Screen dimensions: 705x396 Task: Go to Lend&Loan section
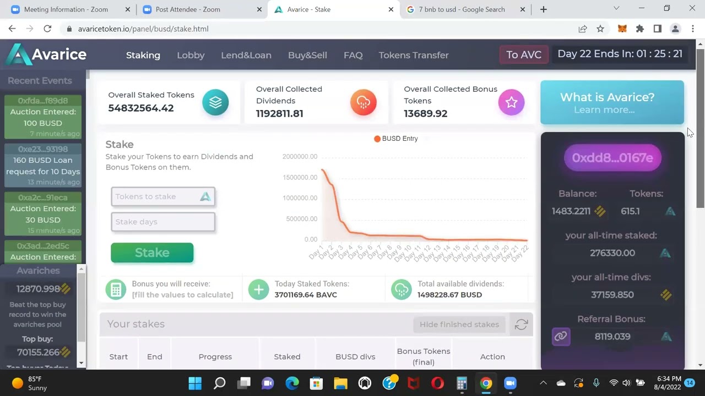[x=246, y=55]
